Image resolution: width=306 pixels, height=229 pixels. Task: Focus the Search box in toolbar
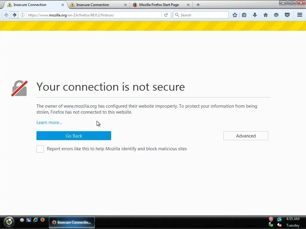[x=201, y=15]
